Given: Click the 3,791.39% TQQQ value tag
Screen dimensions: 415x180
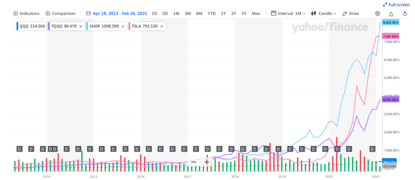Looking at the screenshot, I should (x=391, y=100).
